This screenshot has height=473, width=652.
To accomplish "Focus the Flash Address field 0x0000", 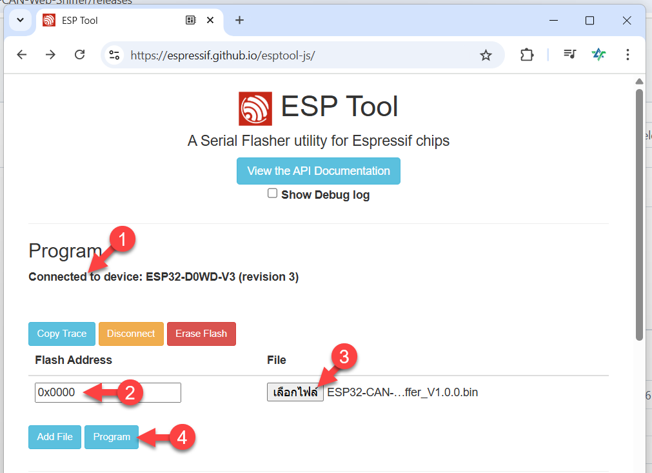I will pyautogui.click(x=108, y=392).
